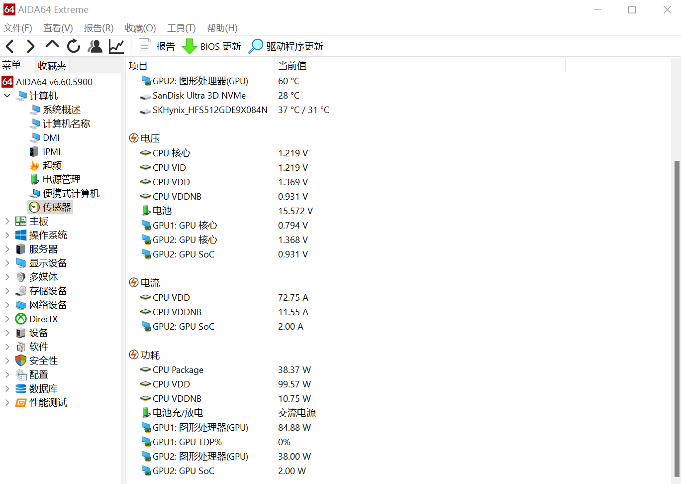
Task: Expand the 安全性 tree node
Action: [x=7, y=361]
